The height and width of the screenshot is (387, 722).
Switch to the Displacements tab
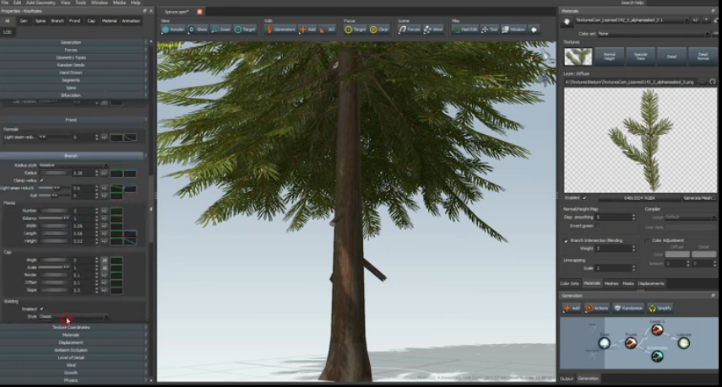[650, 283]
